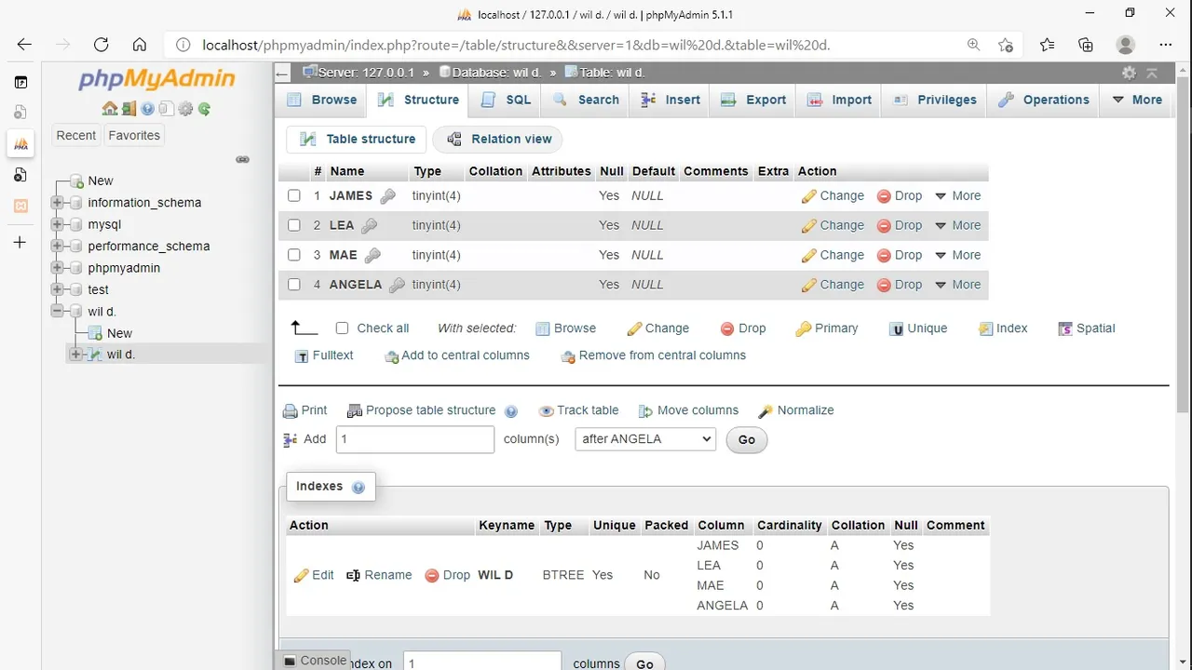Collapse the wil d. database node
The height and width of the screenshot is (670, 1192).
tap(58, 312)
